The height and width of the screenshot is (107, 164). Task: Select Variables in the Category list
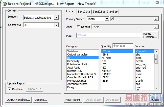83,51
